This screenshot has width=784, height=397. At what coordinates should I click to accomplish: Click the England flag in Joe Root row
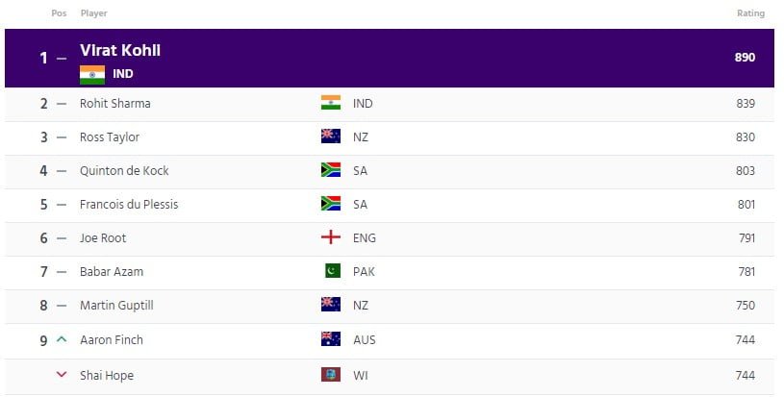click(331, 237)
